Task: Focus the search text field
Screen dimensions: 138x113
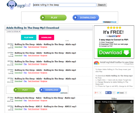Action: coord(65,5)
